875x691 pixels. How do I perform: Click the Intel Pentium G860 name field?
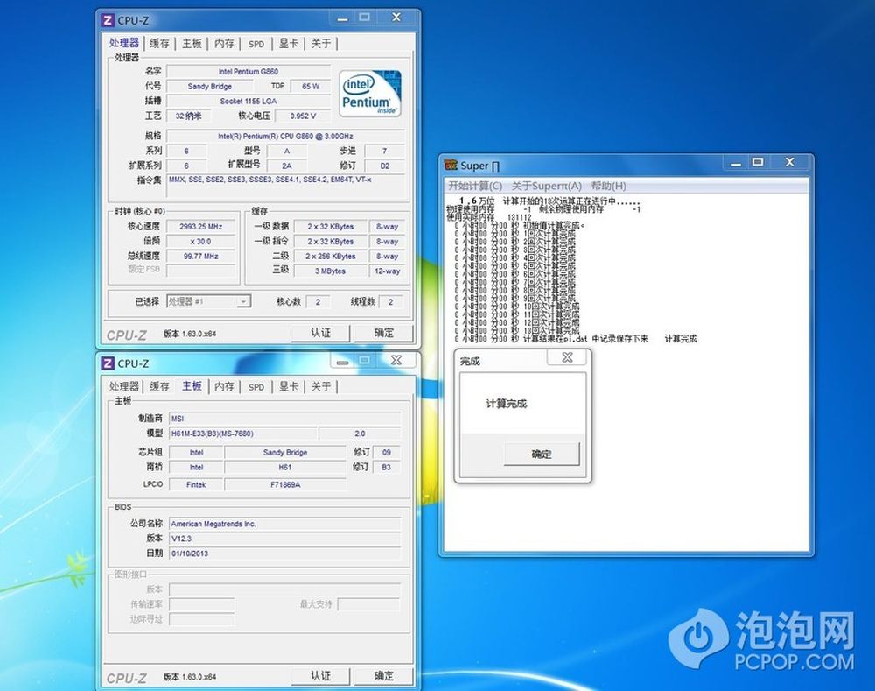(248, 72)
